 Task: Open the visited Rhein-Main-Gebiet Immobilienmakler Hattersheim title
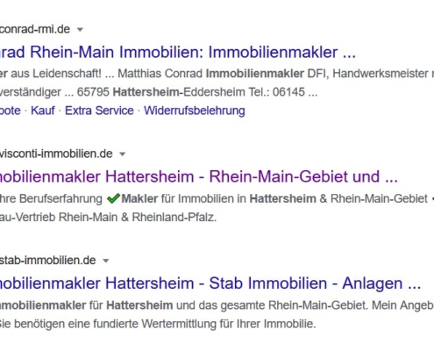click(x=199, y=176)
